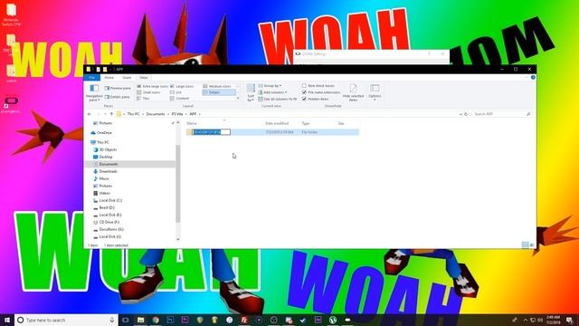Image resolution: width=579 pixels, height=326 pixels.
Task: Open the ribbon Help icon
Action: [x=533, y=78]
